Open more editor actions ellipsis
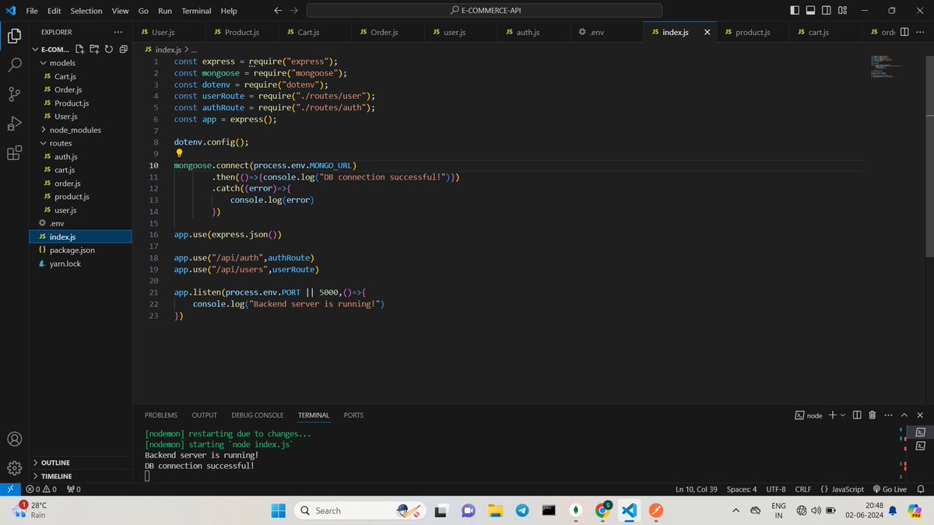 pos(920,32)
